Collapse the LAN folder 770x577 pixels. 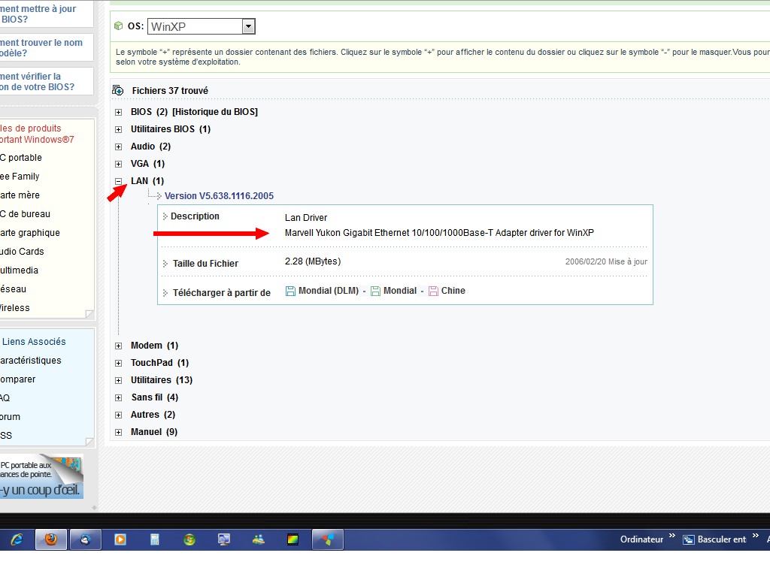118,181
